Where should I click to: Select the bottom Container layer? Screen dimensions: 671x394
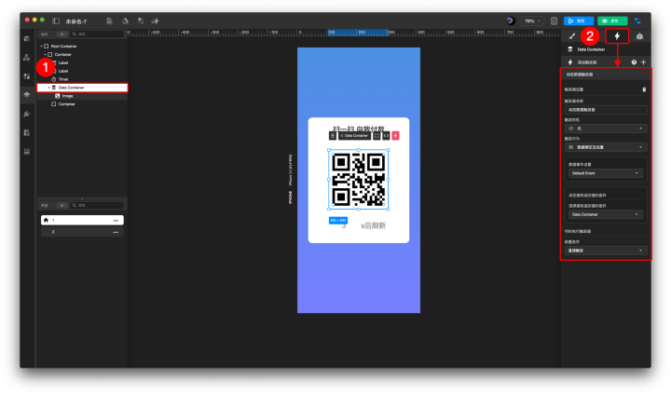[82, 104]
